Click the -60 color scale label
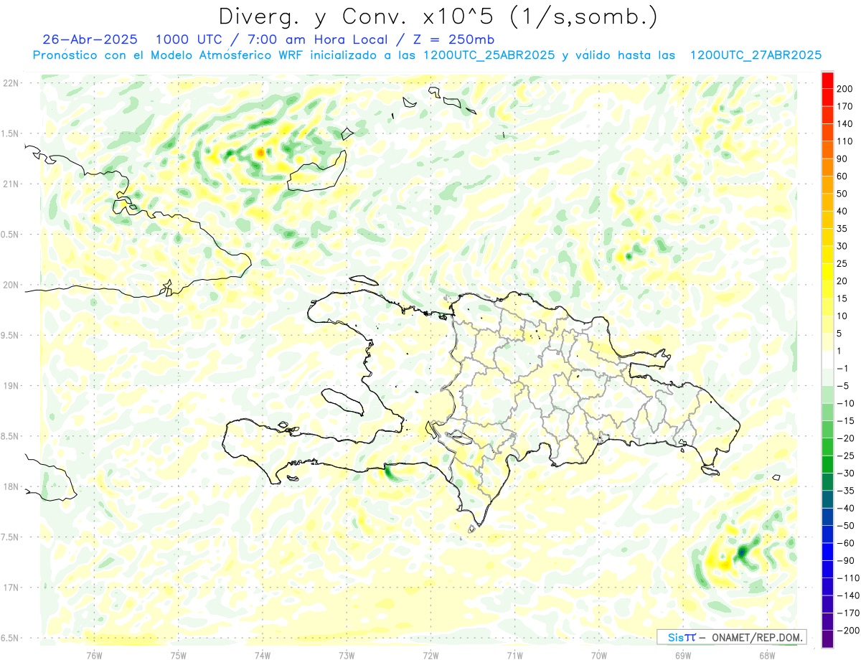The height and width of the screenshot is (665, 861). (x=847, y=543)
